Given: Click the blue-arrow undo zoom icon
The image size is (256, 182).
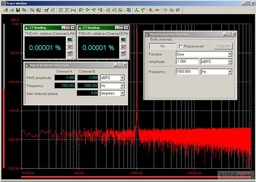Looking at the screenshot, I should (x=128, y=10).
